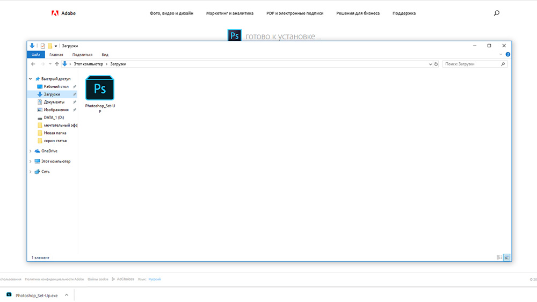The height and width of the screenshot is (302, 537).
Task: Click the AdChoices icon in footer
Action: click(x=113, y=279)
